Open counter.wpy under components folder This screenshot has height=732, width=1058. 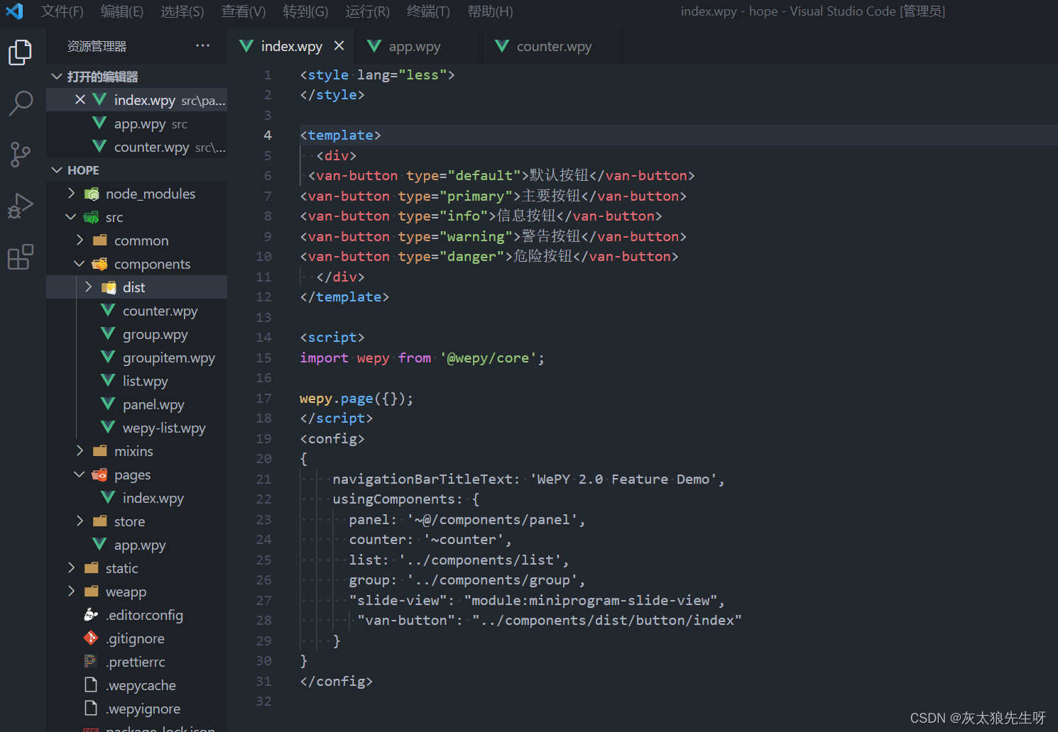[x=160, y=311]
